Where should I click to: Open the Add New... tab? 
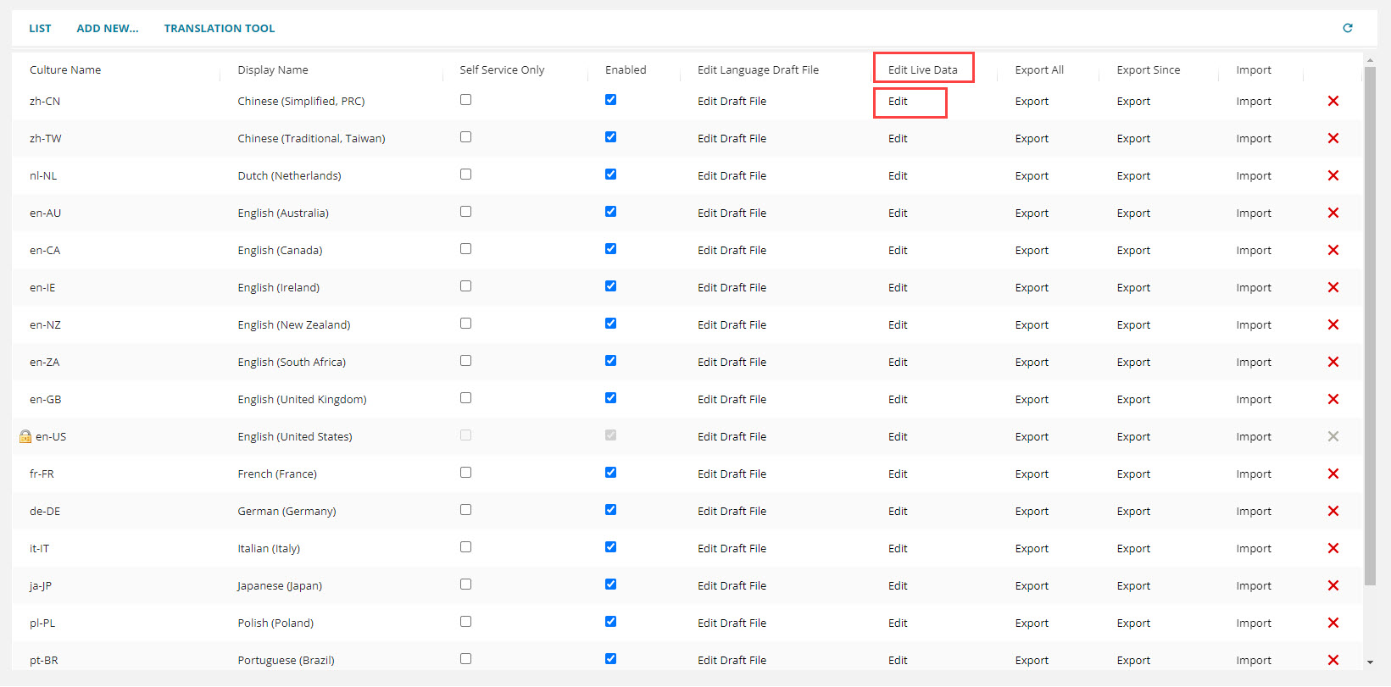(x=107, y=28)
